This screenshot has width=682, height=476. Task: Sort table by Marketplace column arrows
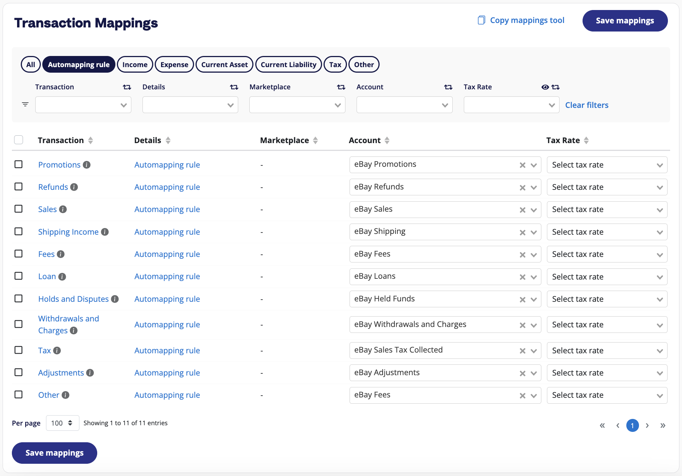coord(315,140)
